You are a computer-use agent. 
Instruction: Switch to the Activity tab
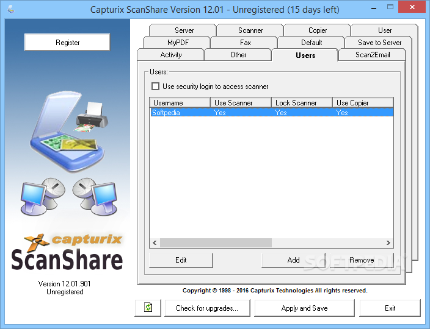tap(171, 55)
